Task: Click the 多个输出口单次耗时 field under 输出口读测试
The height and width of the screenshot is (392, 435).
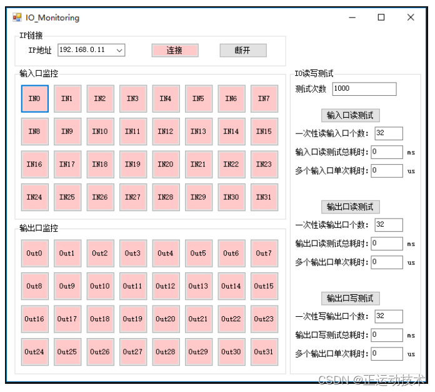Action: click(x=387, y=262)
